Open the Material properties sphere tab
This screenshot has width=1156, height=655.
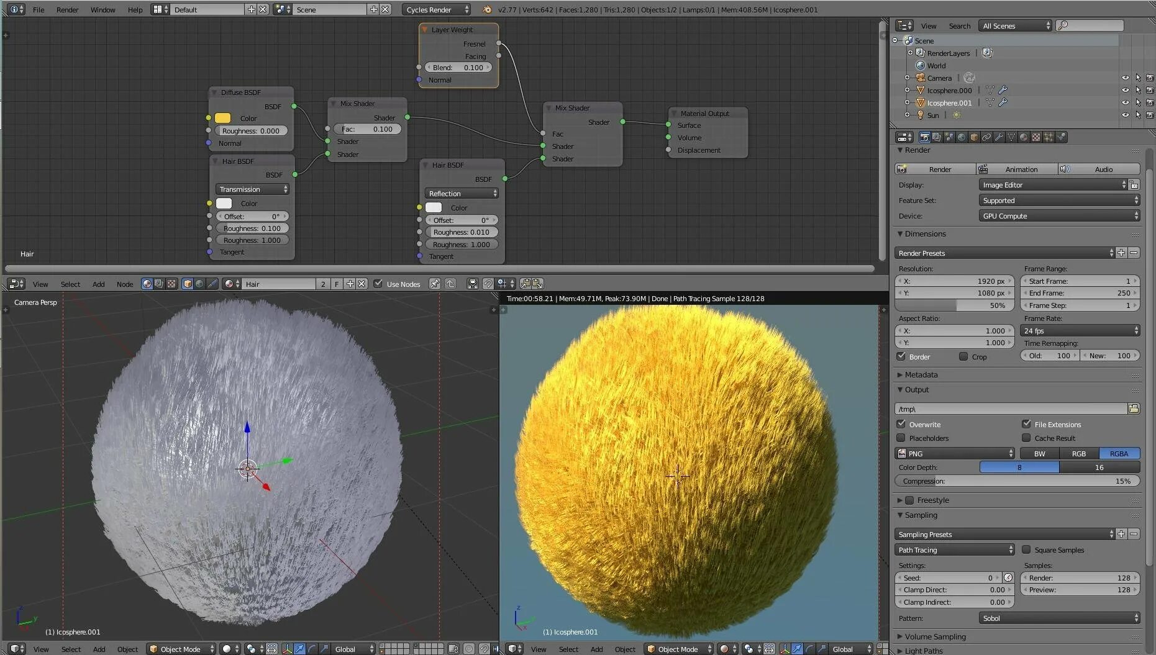point(1024,137)
